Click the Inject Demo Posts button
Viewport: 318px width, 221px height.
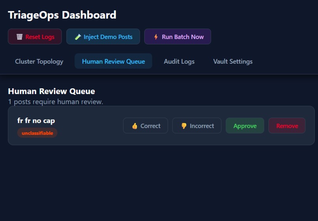click(103, 37)
